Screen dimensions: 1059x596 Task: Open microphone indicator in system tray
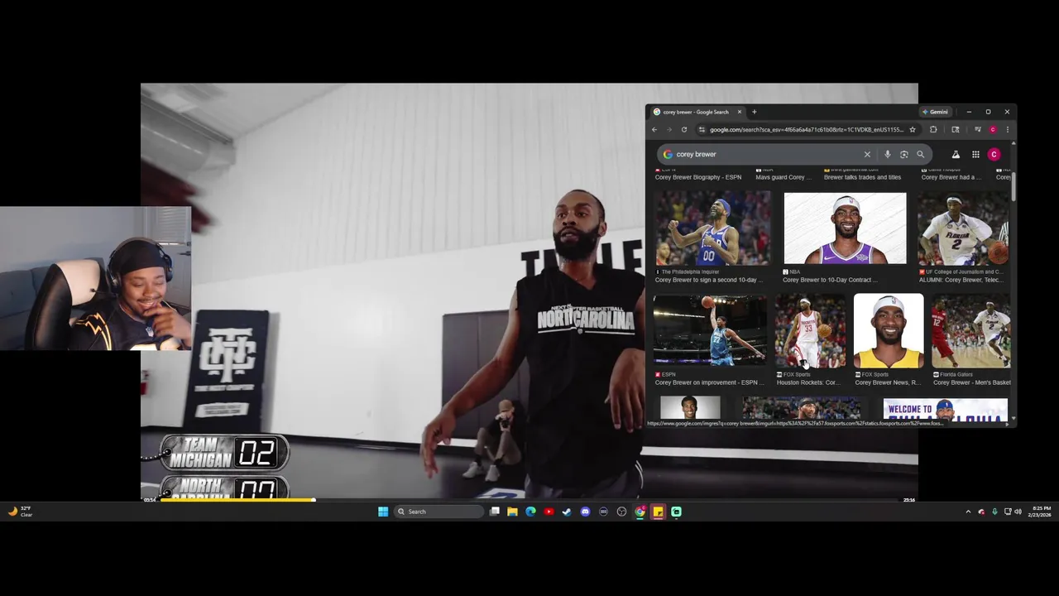coord(994,512)
